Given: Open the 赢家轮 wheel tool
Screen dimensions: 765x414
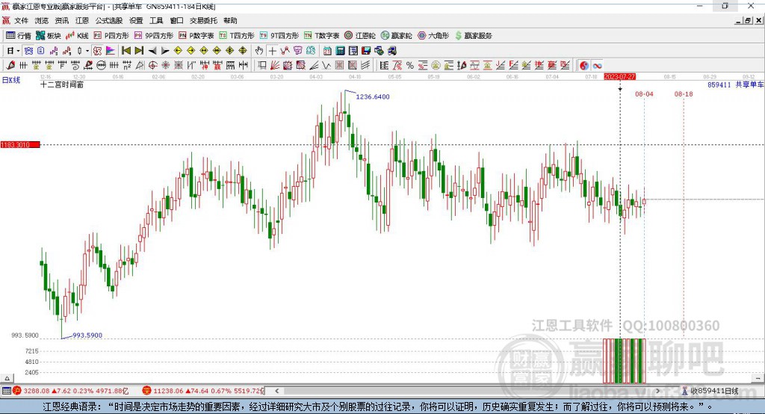Looking at the screenshot, I should pyautogui.click(x=397, y=36).
